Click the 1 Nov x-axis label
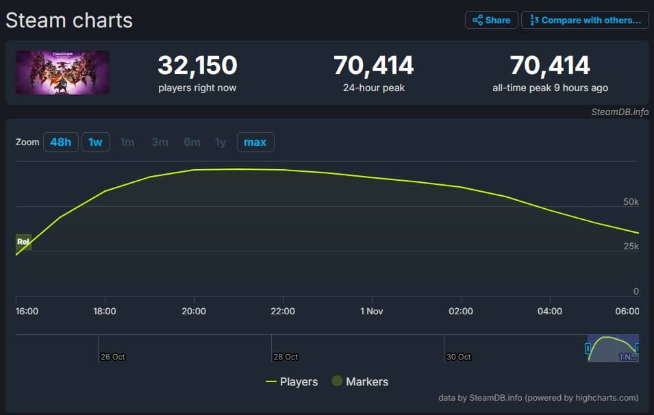This screenshot has height=415, width=654. click(372, 311)
